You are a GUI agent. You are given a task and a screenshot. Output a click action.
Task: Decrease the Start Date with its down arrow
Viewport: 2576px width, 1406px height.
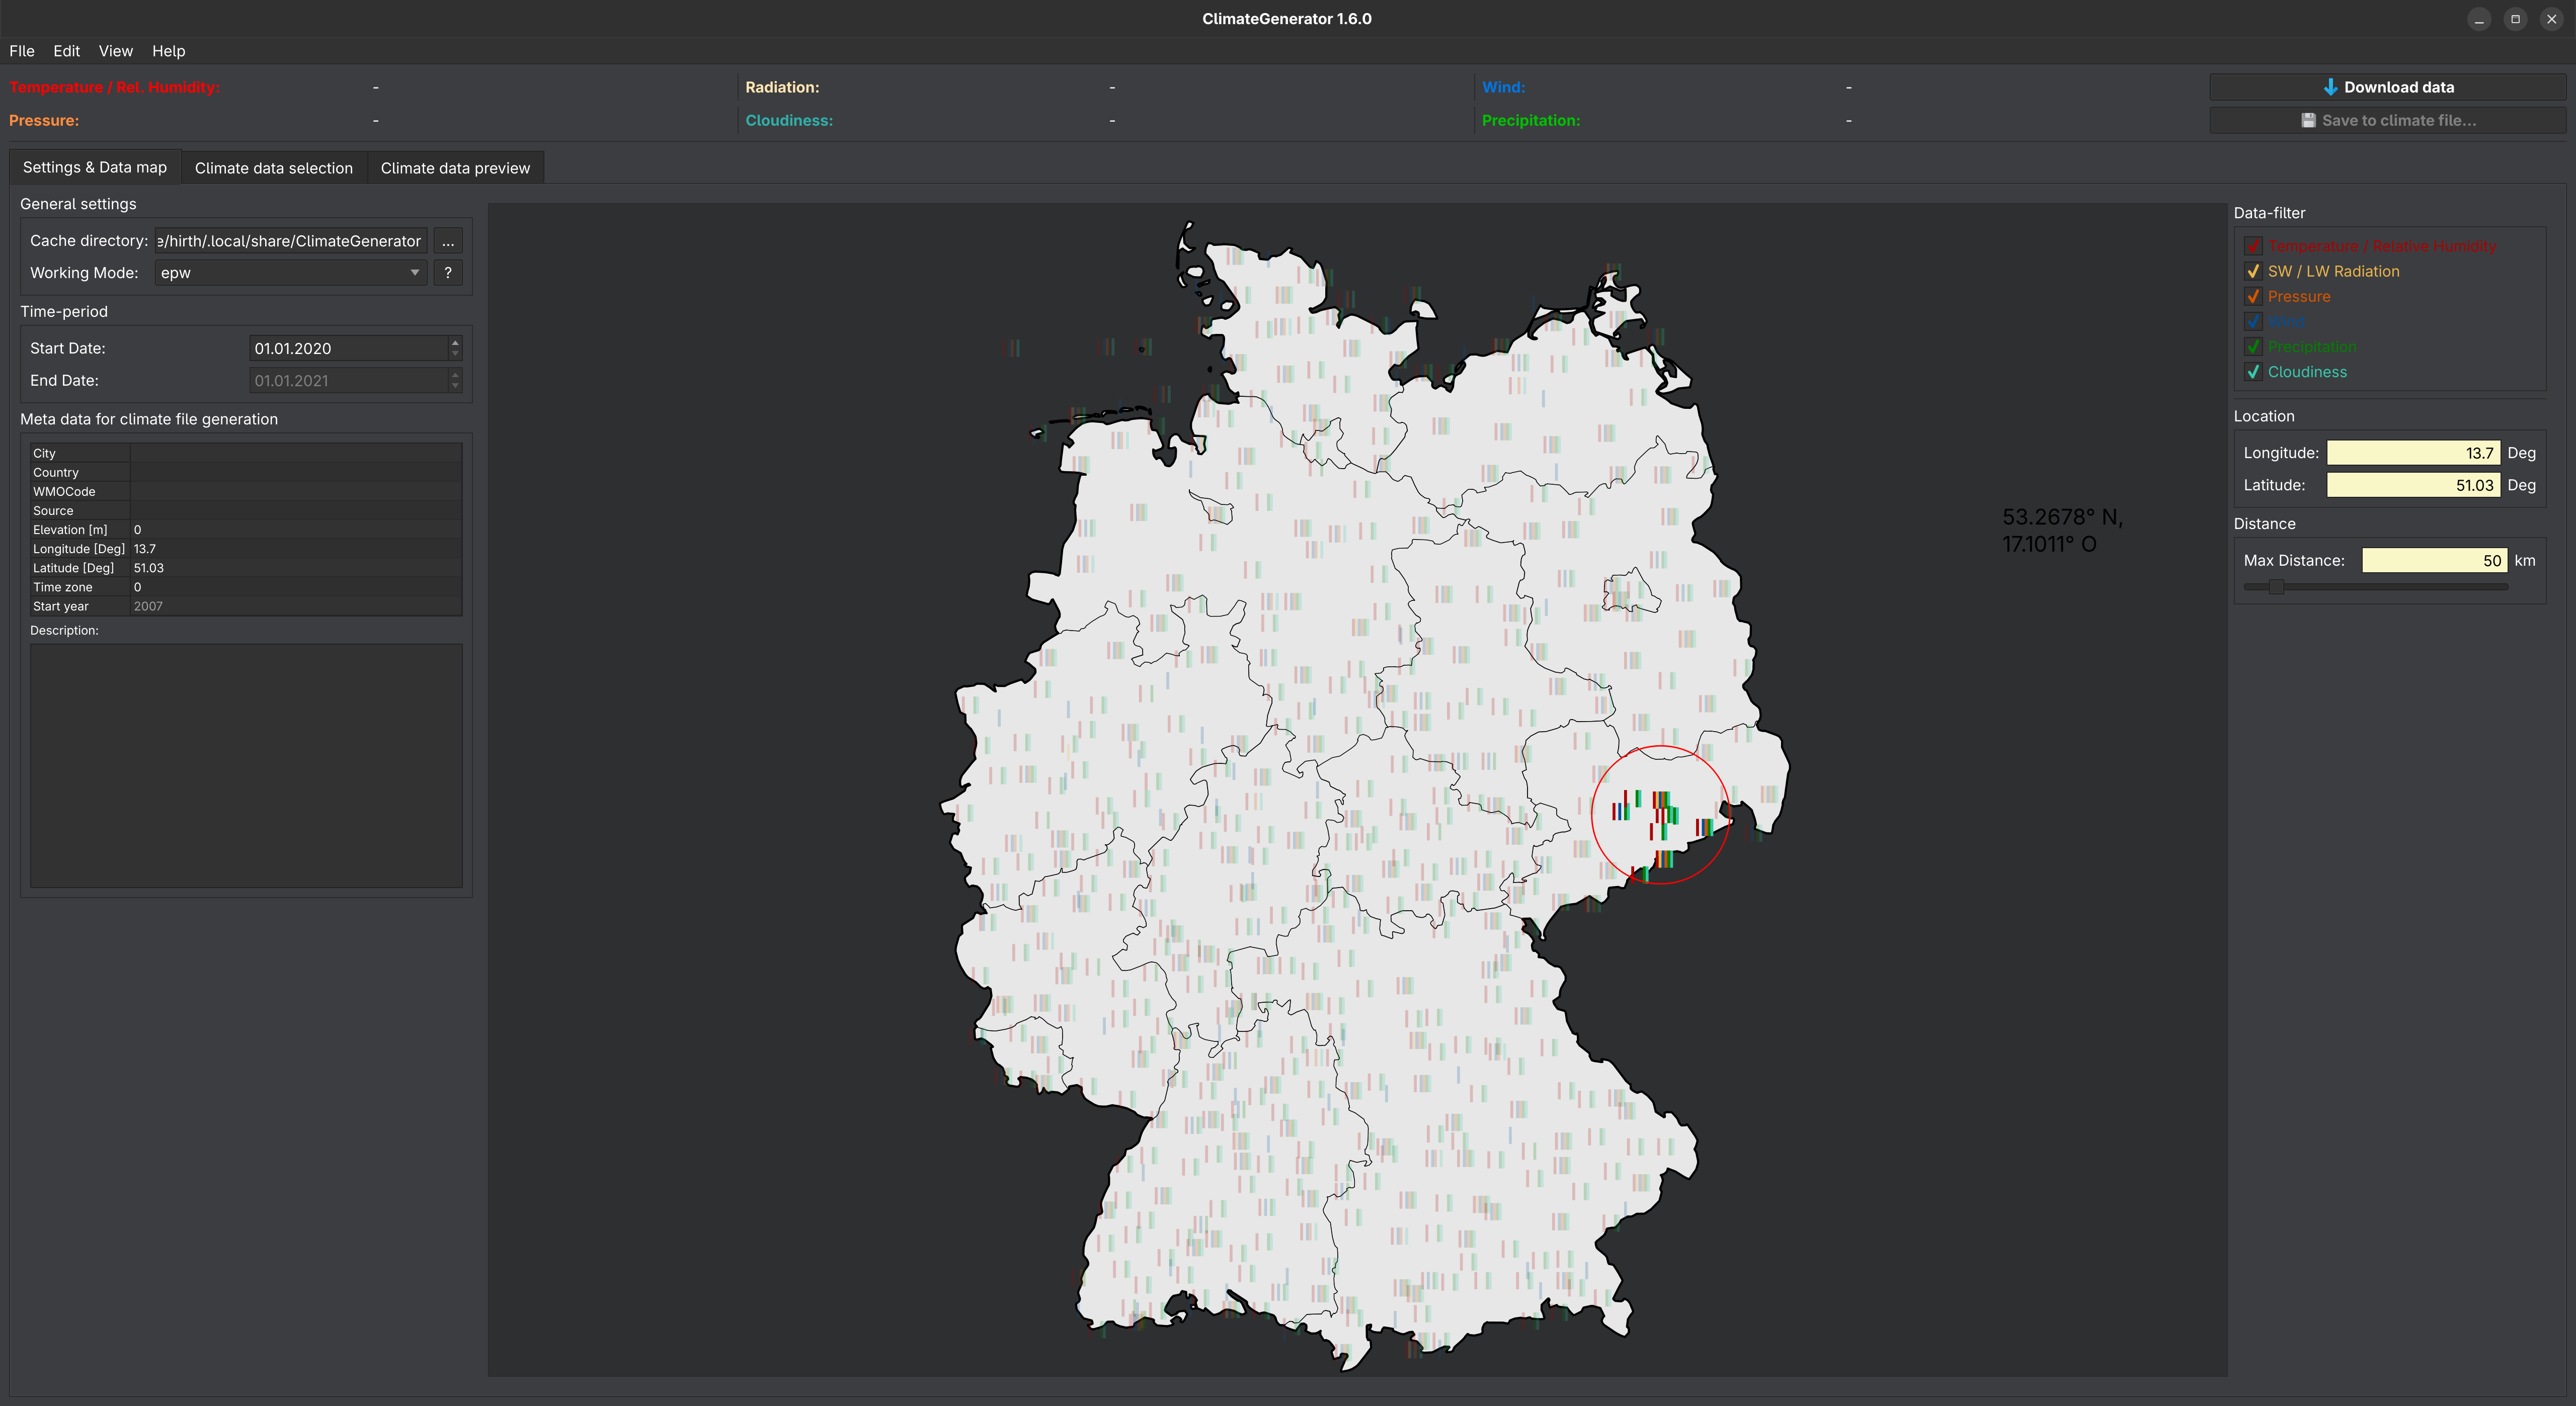coord(455,354)
